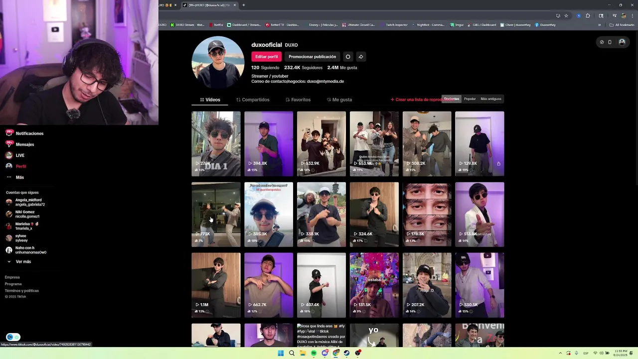Open the BetterTTV Dashboard bookmark

coord(283,25)
